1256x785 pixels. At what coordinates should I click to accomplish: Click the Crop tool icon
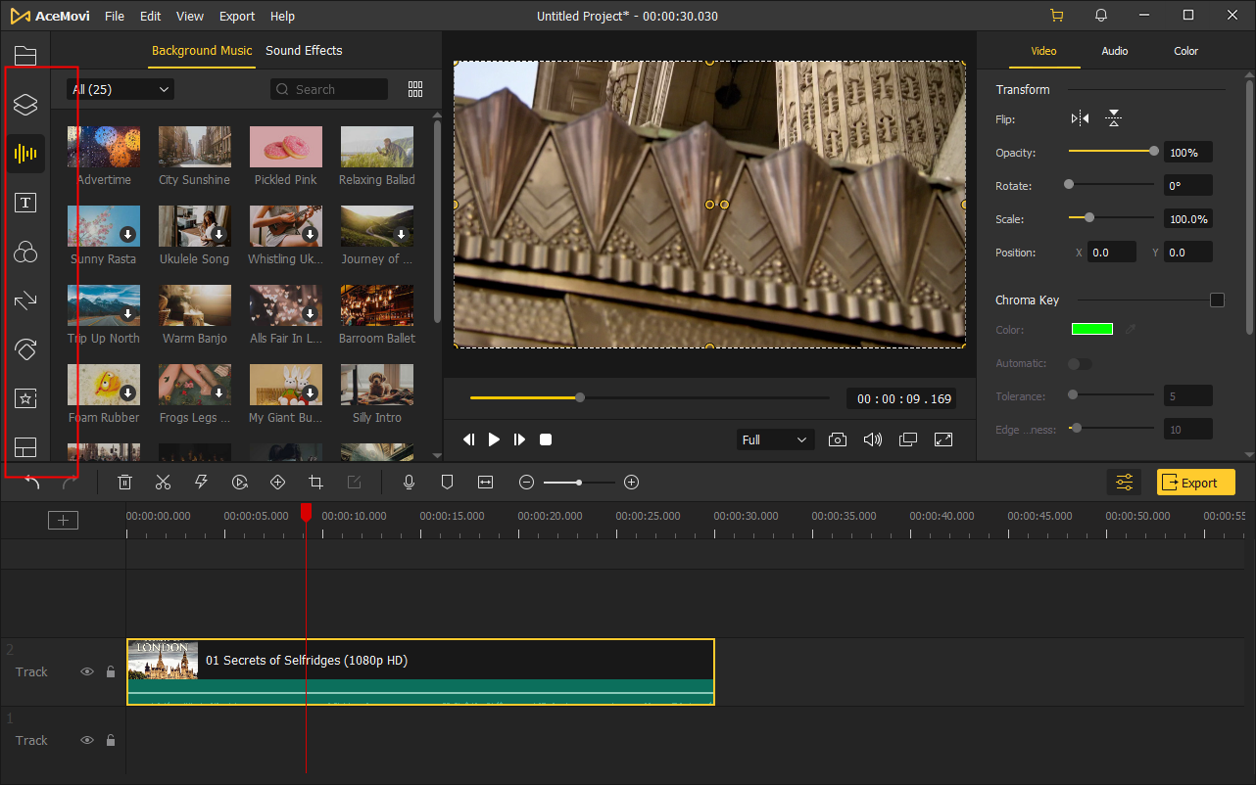[315, 482]
